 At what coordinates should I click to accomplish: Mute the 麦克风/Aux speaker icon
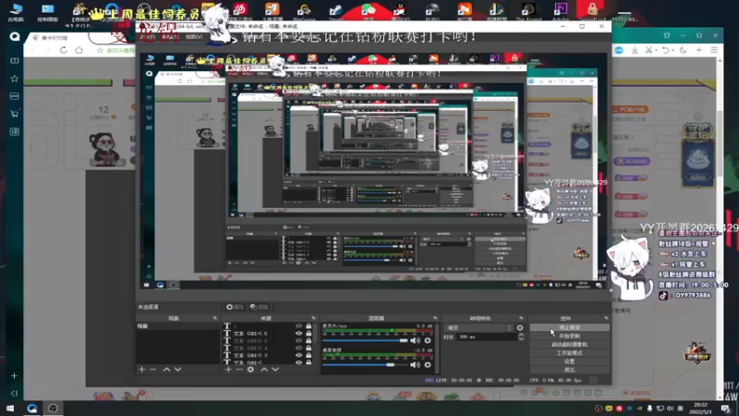(x=415, y=340)
